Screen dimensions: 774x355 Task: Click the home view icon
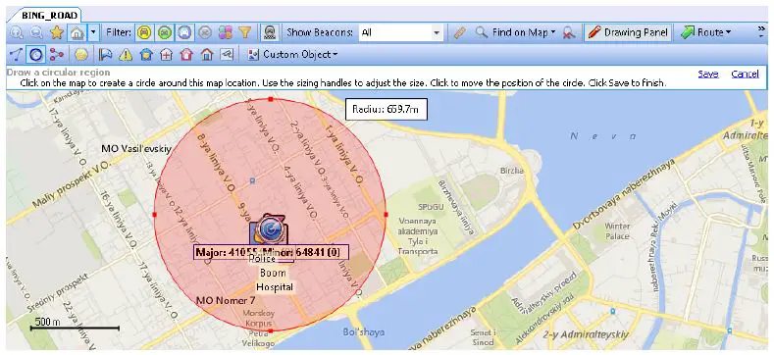tap(77, 33)
